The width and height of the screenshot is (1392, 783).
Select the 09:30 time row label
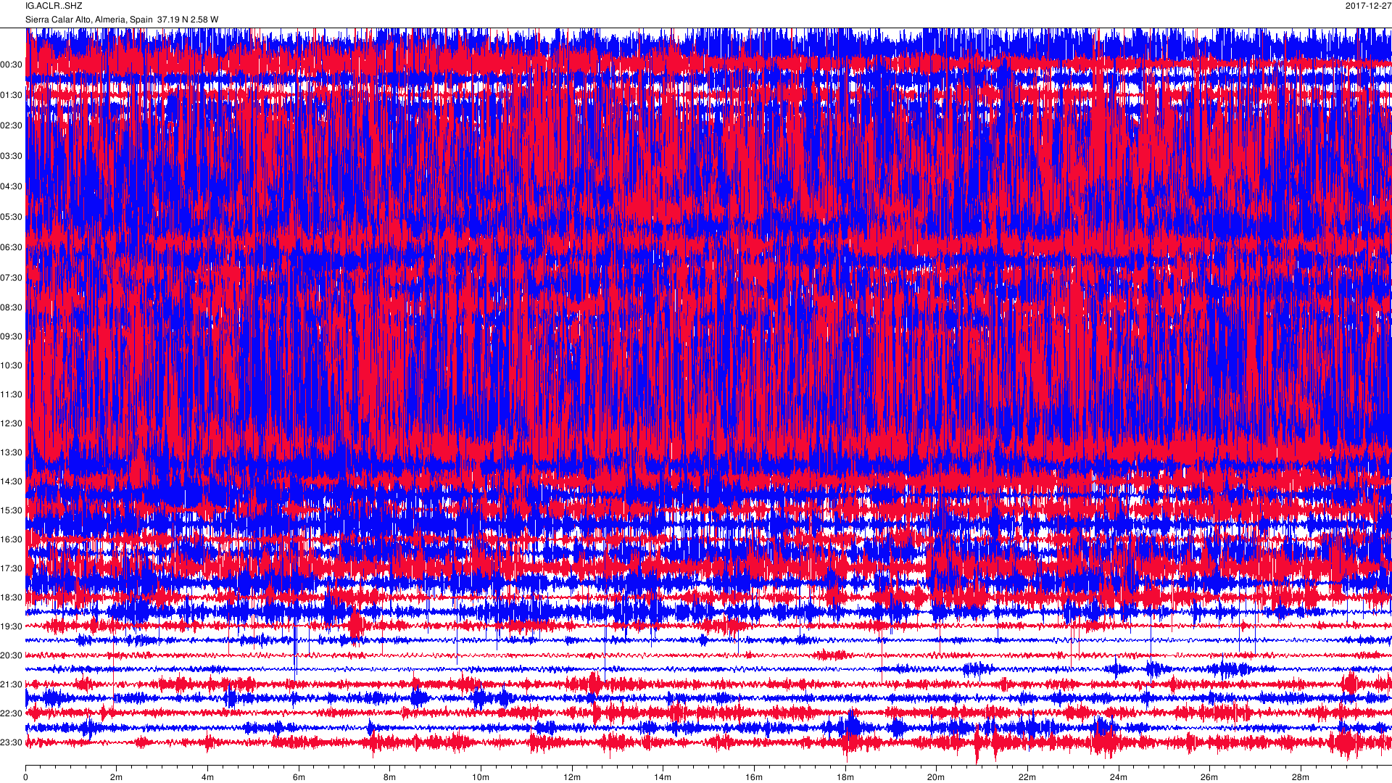pyautogui.click(x=12, y=337)
